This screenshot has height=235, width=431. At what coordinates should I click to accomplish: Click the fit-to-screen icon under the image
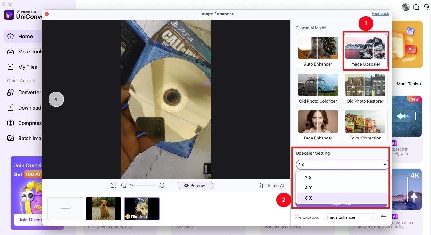click(114, 185)
